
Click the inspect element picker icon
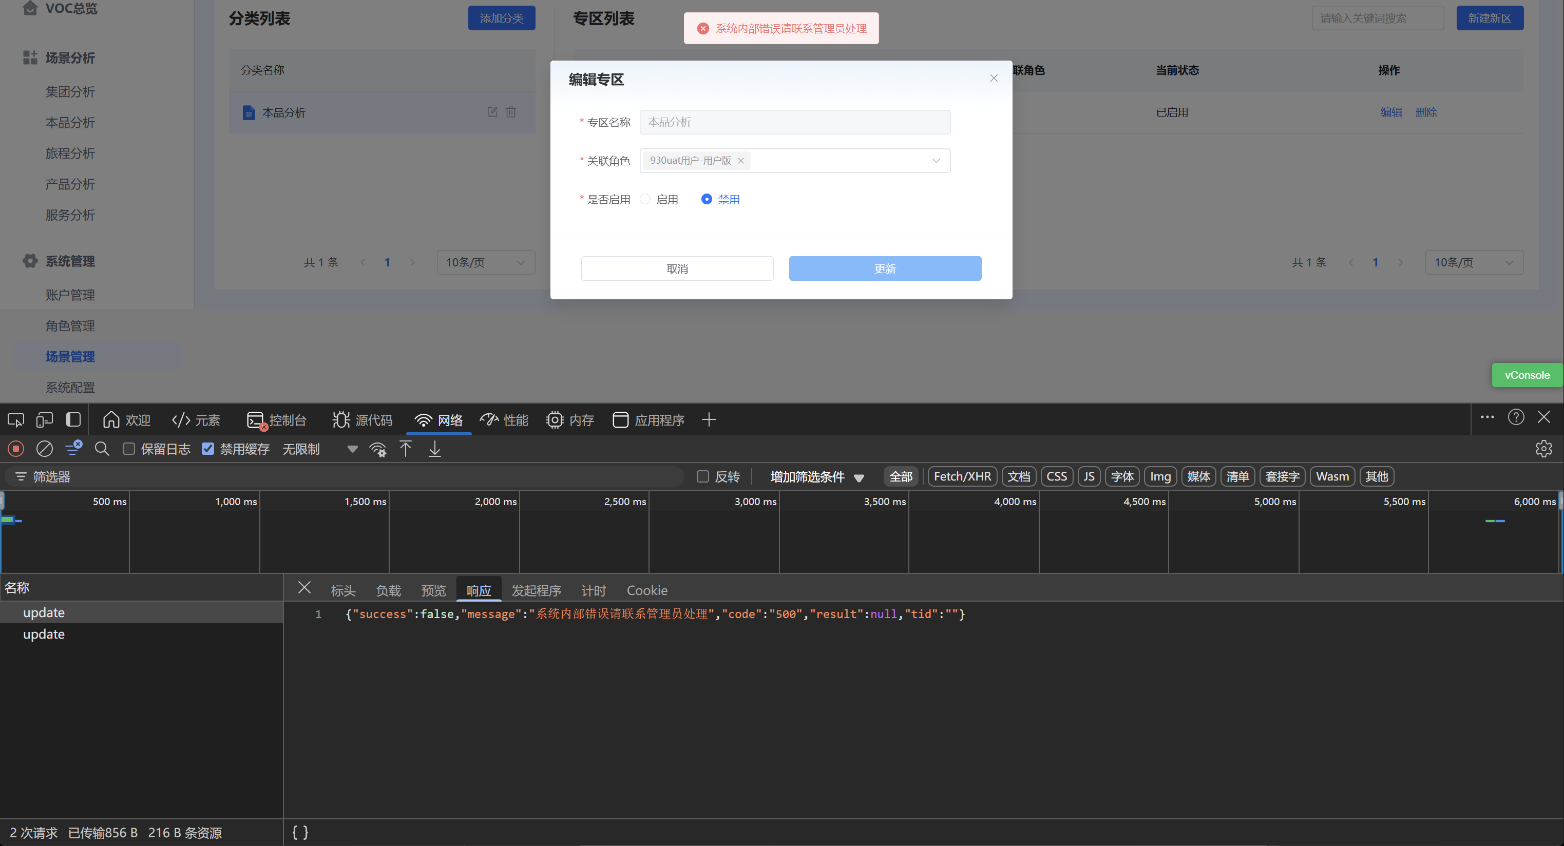point(16,420)
